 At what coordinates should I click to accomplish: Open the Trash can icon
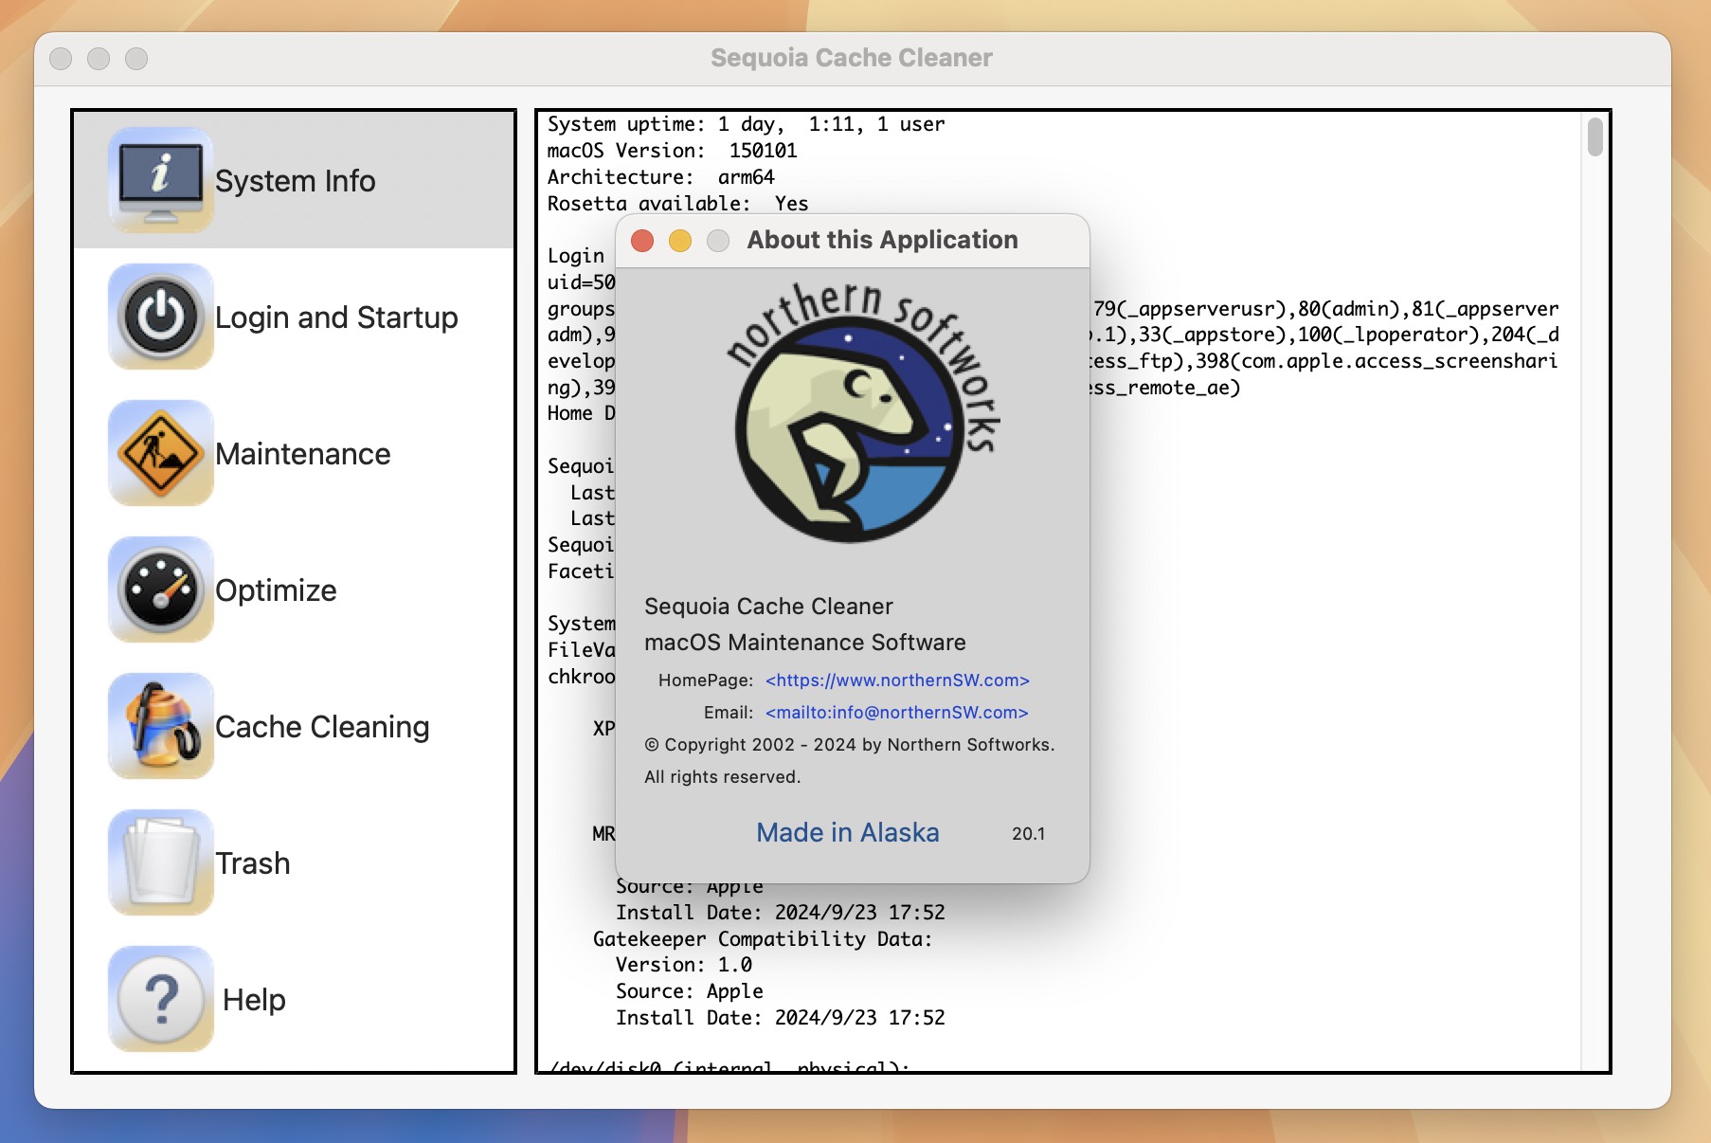pos(160,862)
